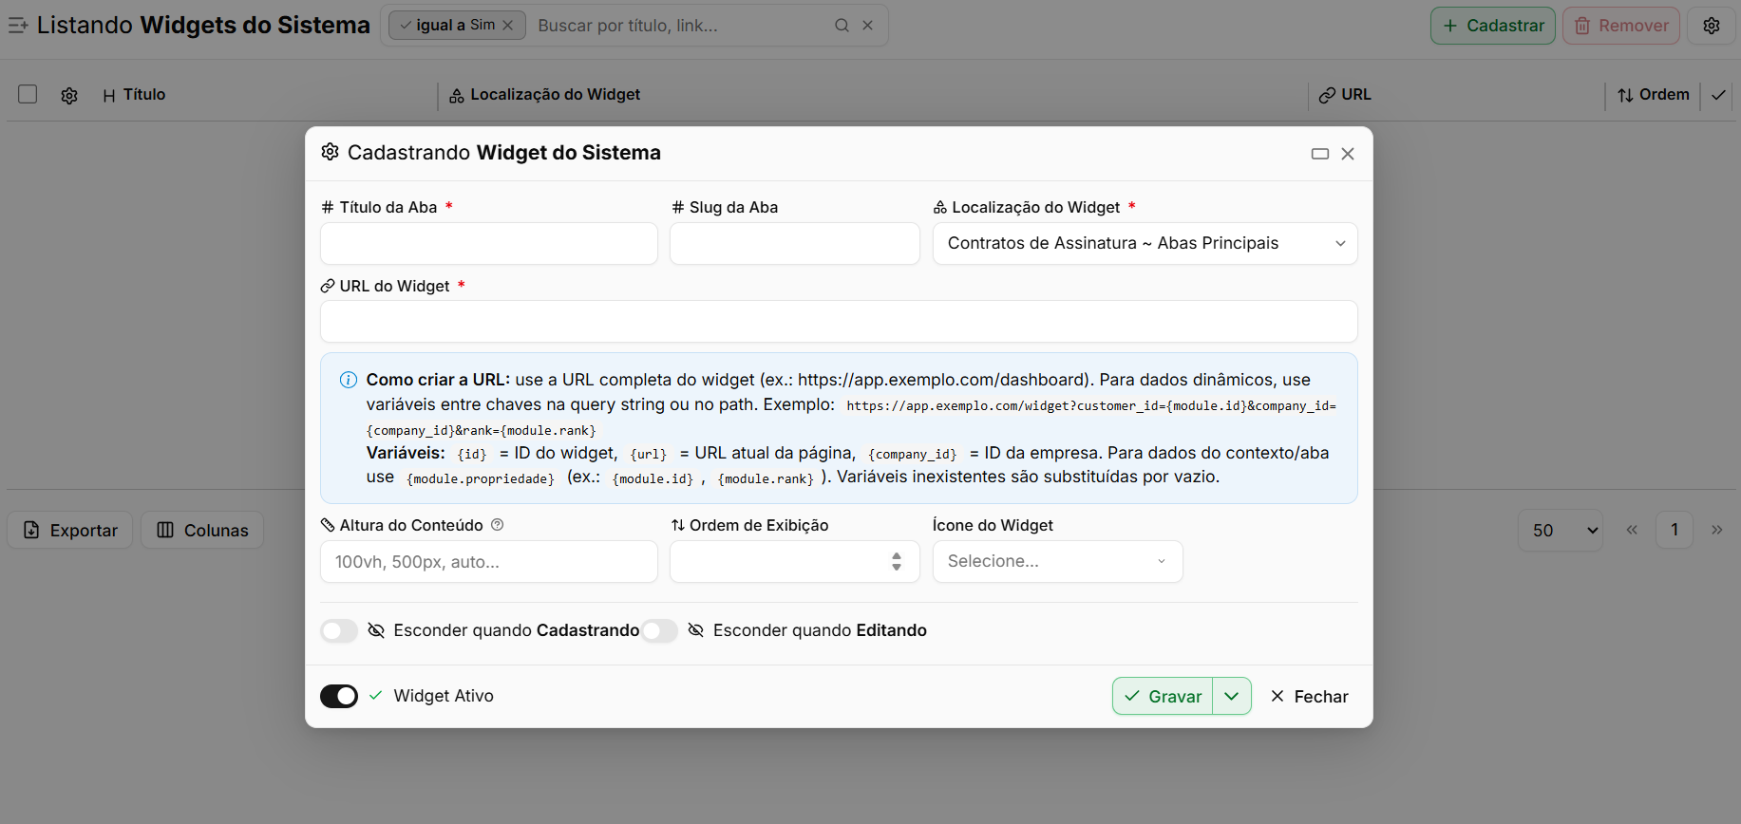Click the checkmark column header icon
The width and height of the screenshot is (1741, 824).
[1718, 95]
